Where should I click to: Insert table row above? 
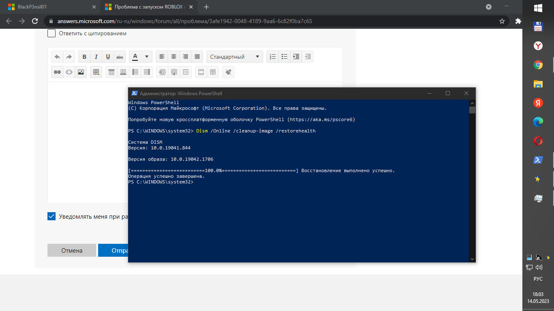[x=112, y=72]
